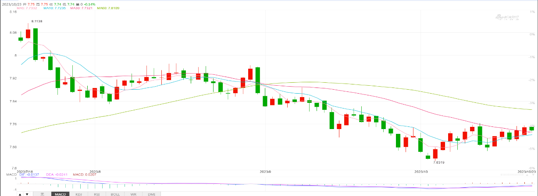Select the RSI indicator tab
Image resolution: width=538 pixels, height=196 pixels.
97,194
